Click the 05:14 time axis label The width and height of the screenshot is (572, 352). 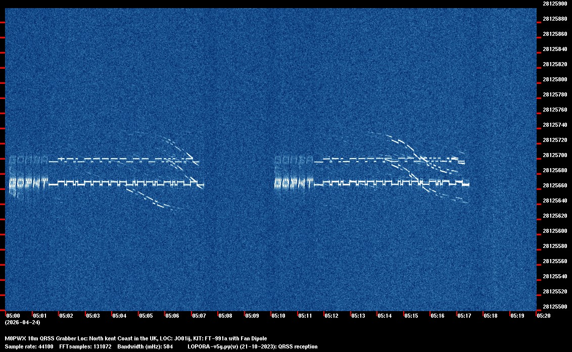coord(385,316)
